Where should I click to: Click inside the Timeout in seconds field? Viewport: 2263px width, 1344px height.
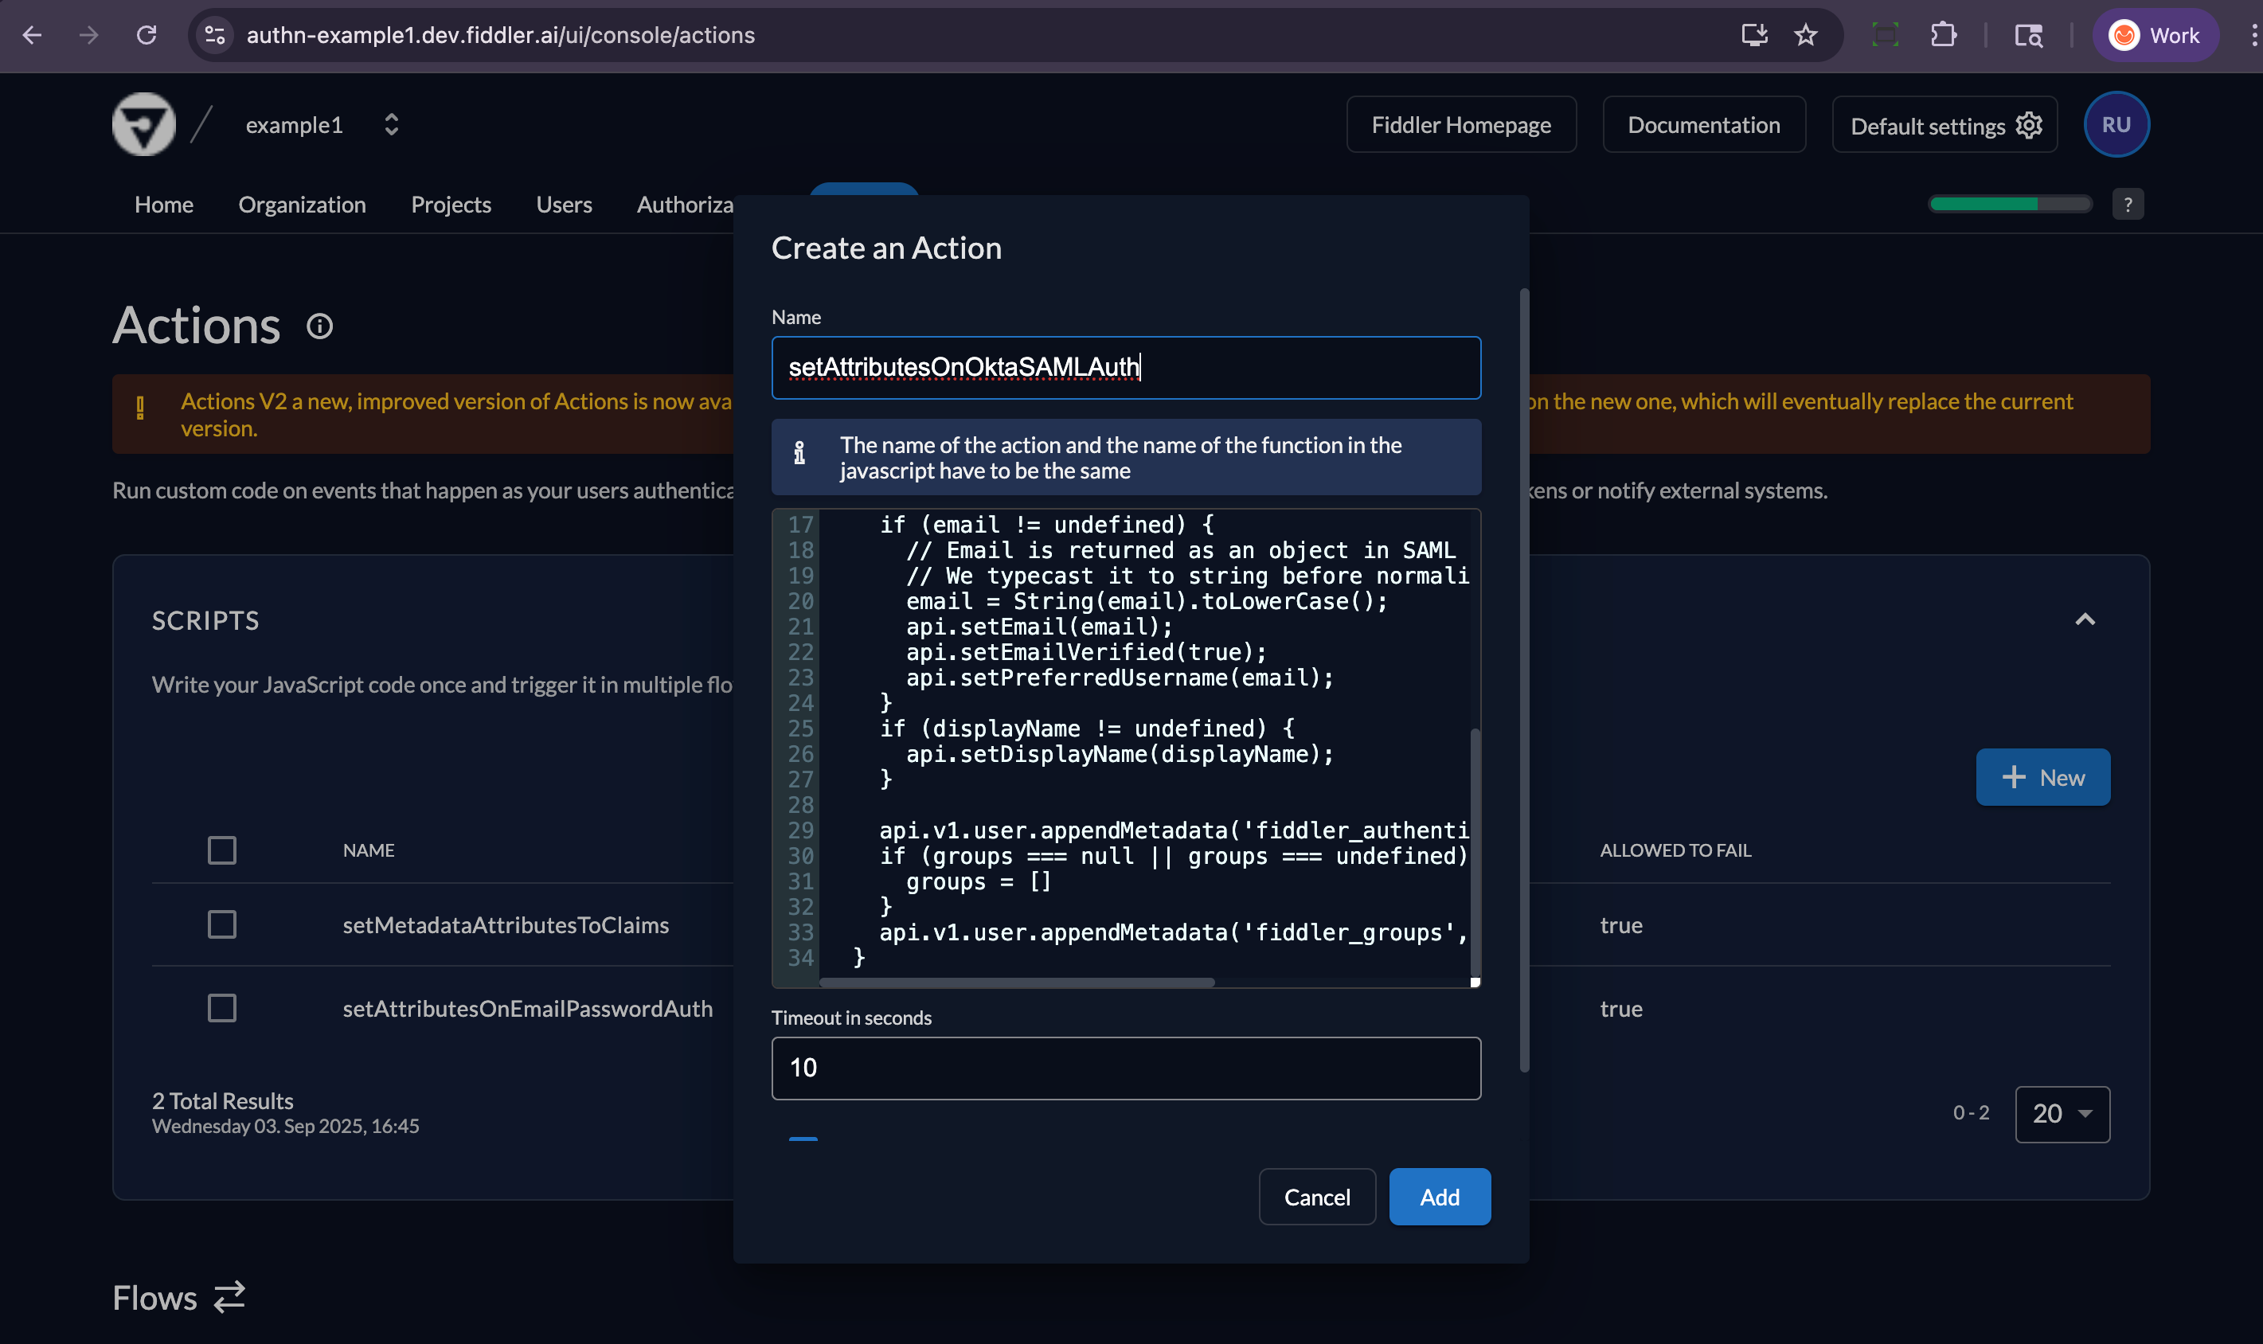pos(1124,1068)
